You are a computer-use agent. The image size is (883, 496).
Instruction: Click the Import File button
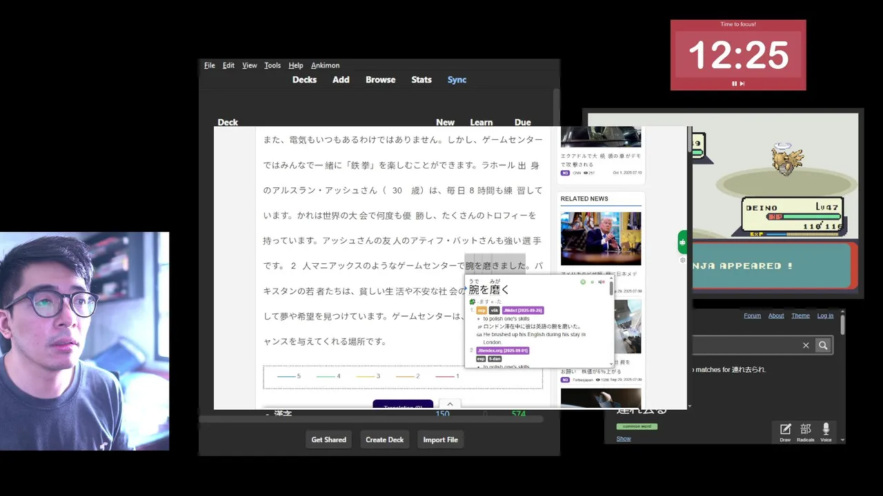click(440, 440)
